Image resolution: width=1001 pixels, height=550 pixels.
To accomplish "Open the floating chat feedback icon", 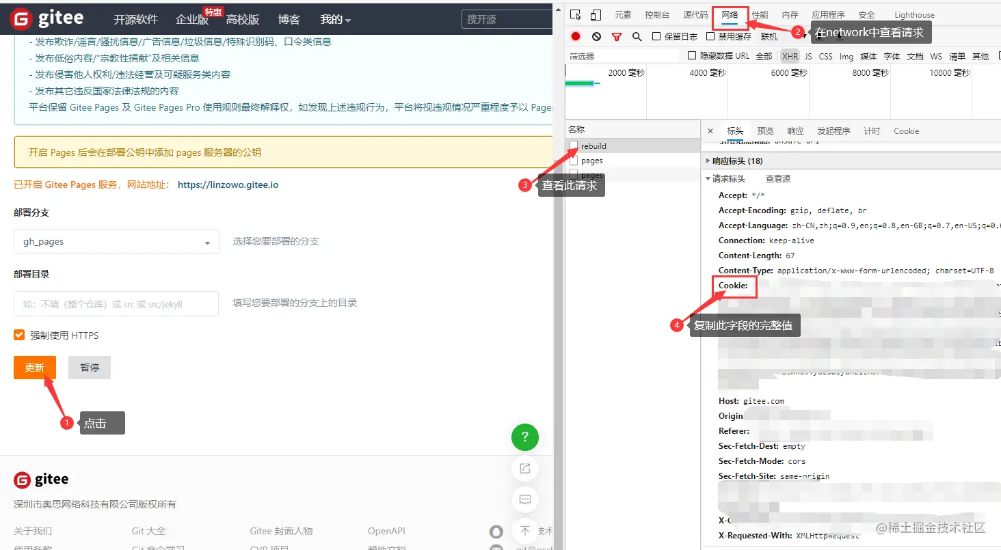I will [x=525, y=499].
